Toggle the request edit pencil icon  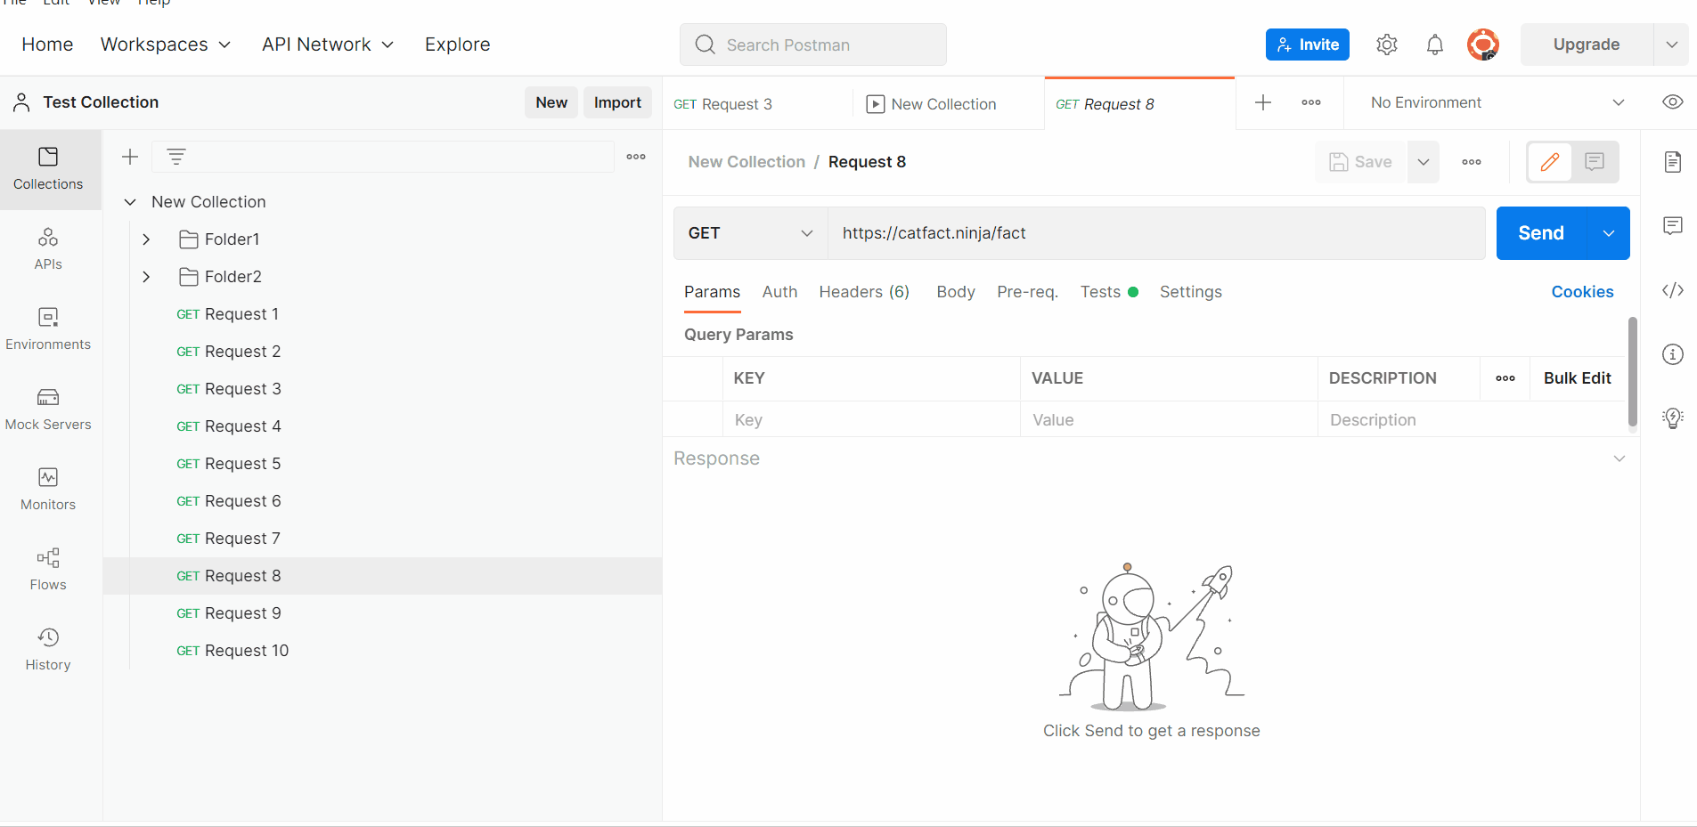1551,162
